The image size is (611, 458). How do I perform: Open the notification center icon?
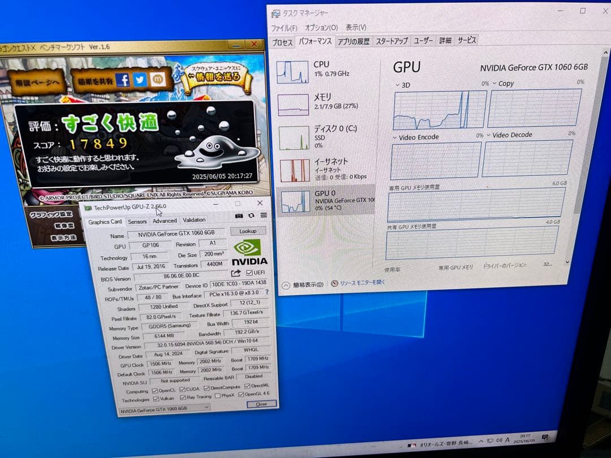click(545, 438)
